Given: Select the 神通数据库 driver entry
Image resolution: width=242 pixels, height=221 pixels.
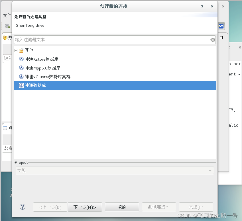Looking at the screenshot, I should (x=35, y=85).
